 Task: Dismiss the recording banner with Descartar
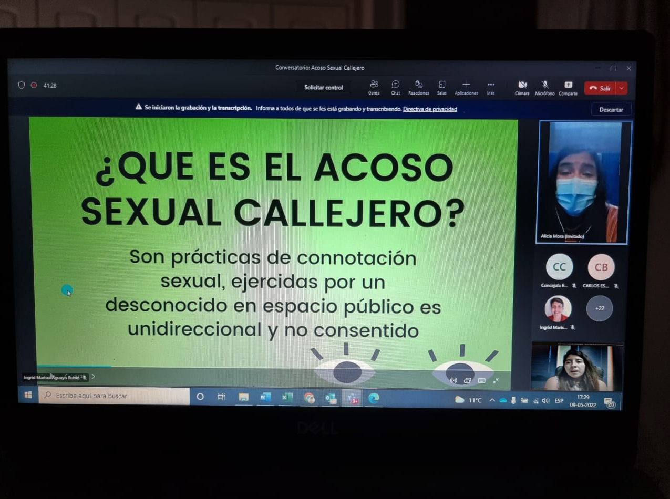point(611,110)
